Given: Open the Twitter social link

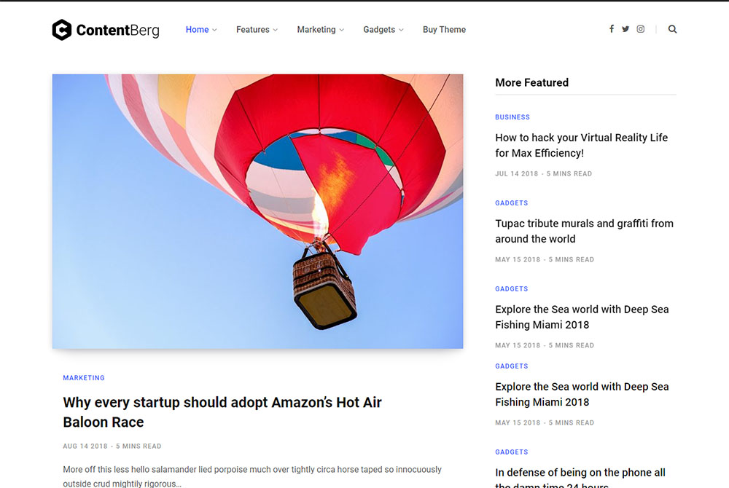Looking at the screenshot, I should (625, 29).
